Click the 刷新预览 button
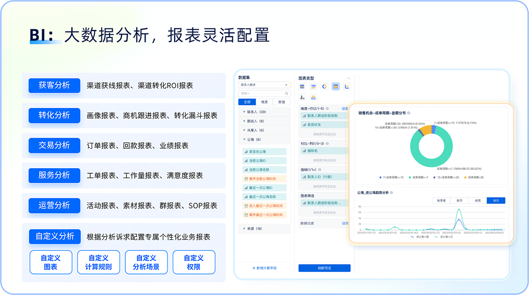This screenshot has height=295, width=529. (x=324, y=268)
